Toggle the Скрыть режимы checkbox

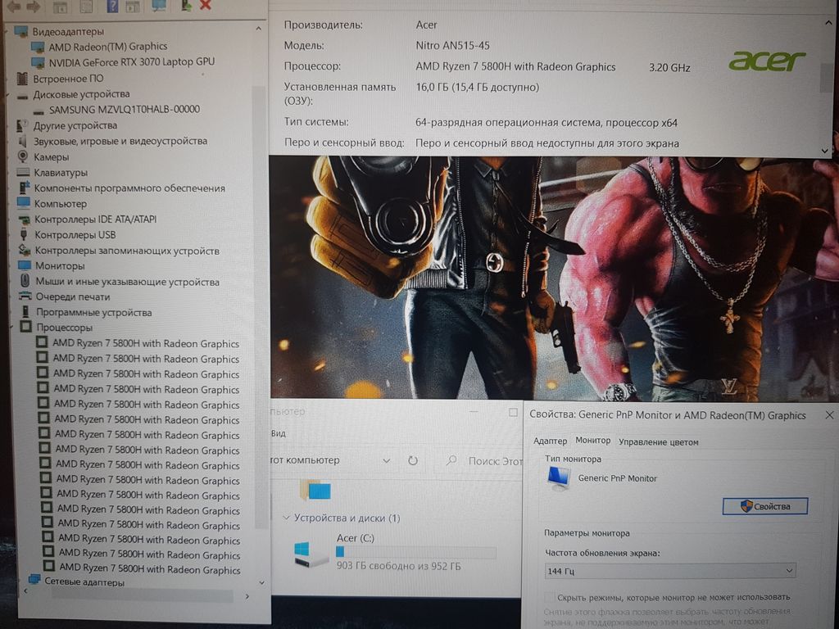coord(550,597)
